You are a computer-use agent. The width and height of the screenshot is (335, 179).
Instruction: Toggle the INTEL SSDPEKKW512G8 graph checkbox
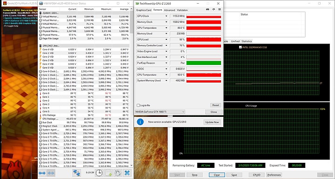coord(241,47)
